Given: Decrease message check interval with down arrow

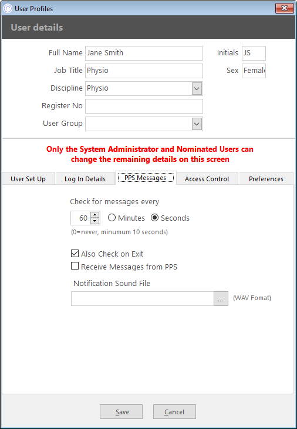Looking at the screenshot, I should coord(95,221).
